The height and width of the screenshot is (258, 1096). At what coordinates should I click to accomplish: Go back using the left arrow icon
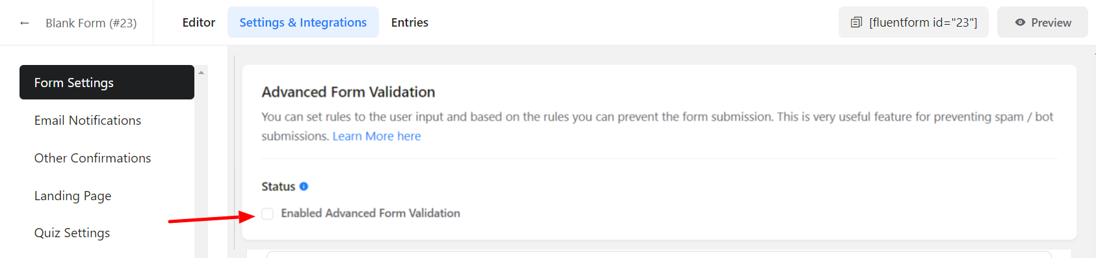[25, 23]
